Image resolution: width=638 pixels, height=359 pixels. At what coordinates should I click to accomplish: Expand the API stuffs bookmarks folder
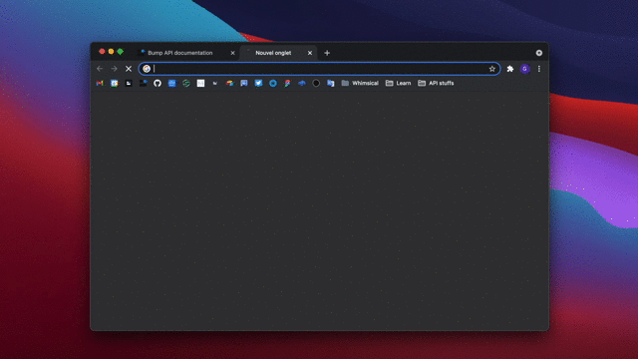pos(436,83)
